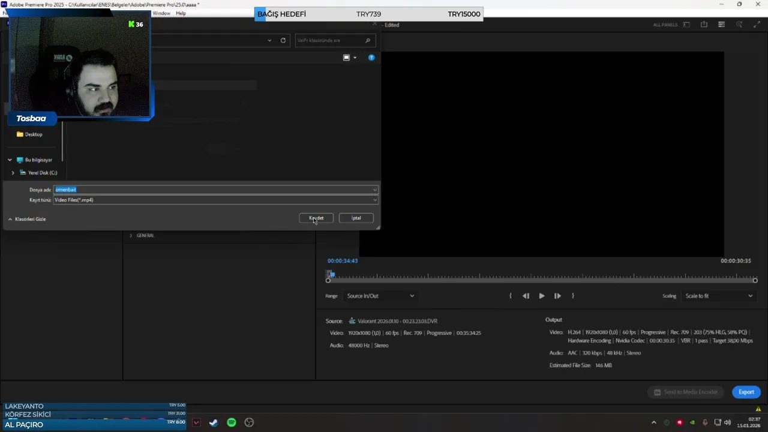Click the source clip name Valorant DVR

point(397,321)
